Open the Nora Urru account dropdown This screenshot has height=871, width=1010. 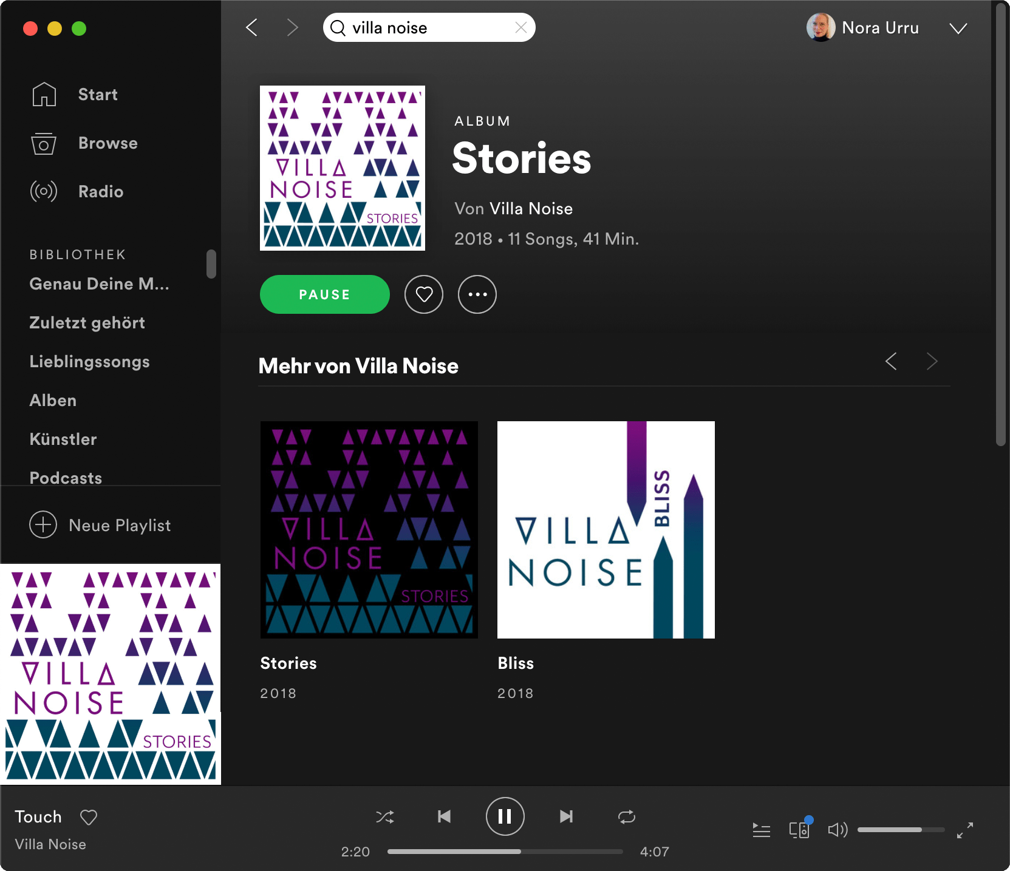tap(958, 28)
